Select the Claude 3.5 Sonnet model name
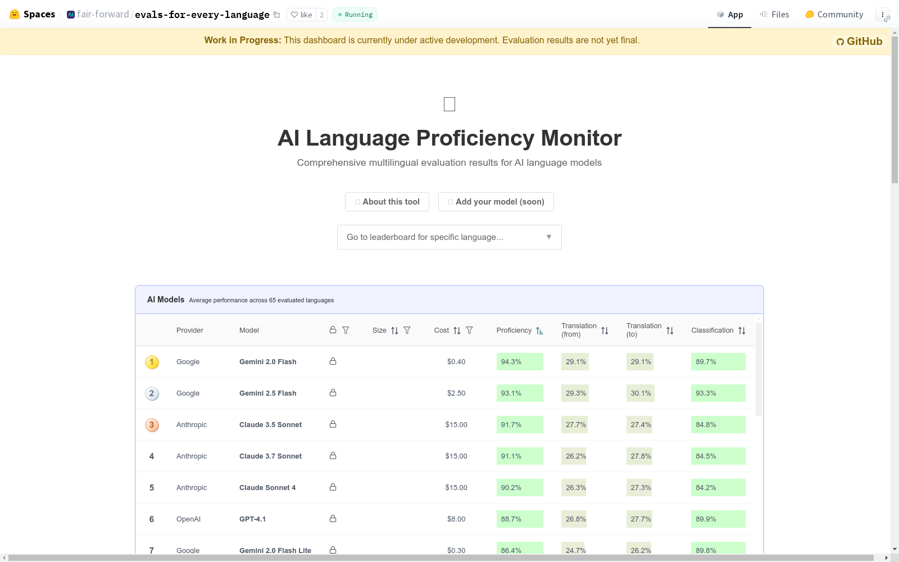 click(270, 425)
